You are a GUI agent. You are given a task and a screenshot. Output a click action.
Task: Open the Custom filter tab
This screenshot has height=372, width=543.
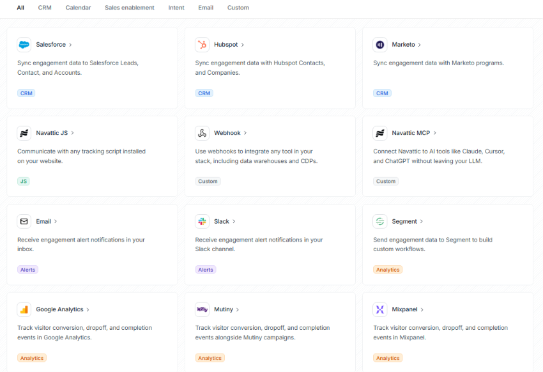[x=238, y=8]
